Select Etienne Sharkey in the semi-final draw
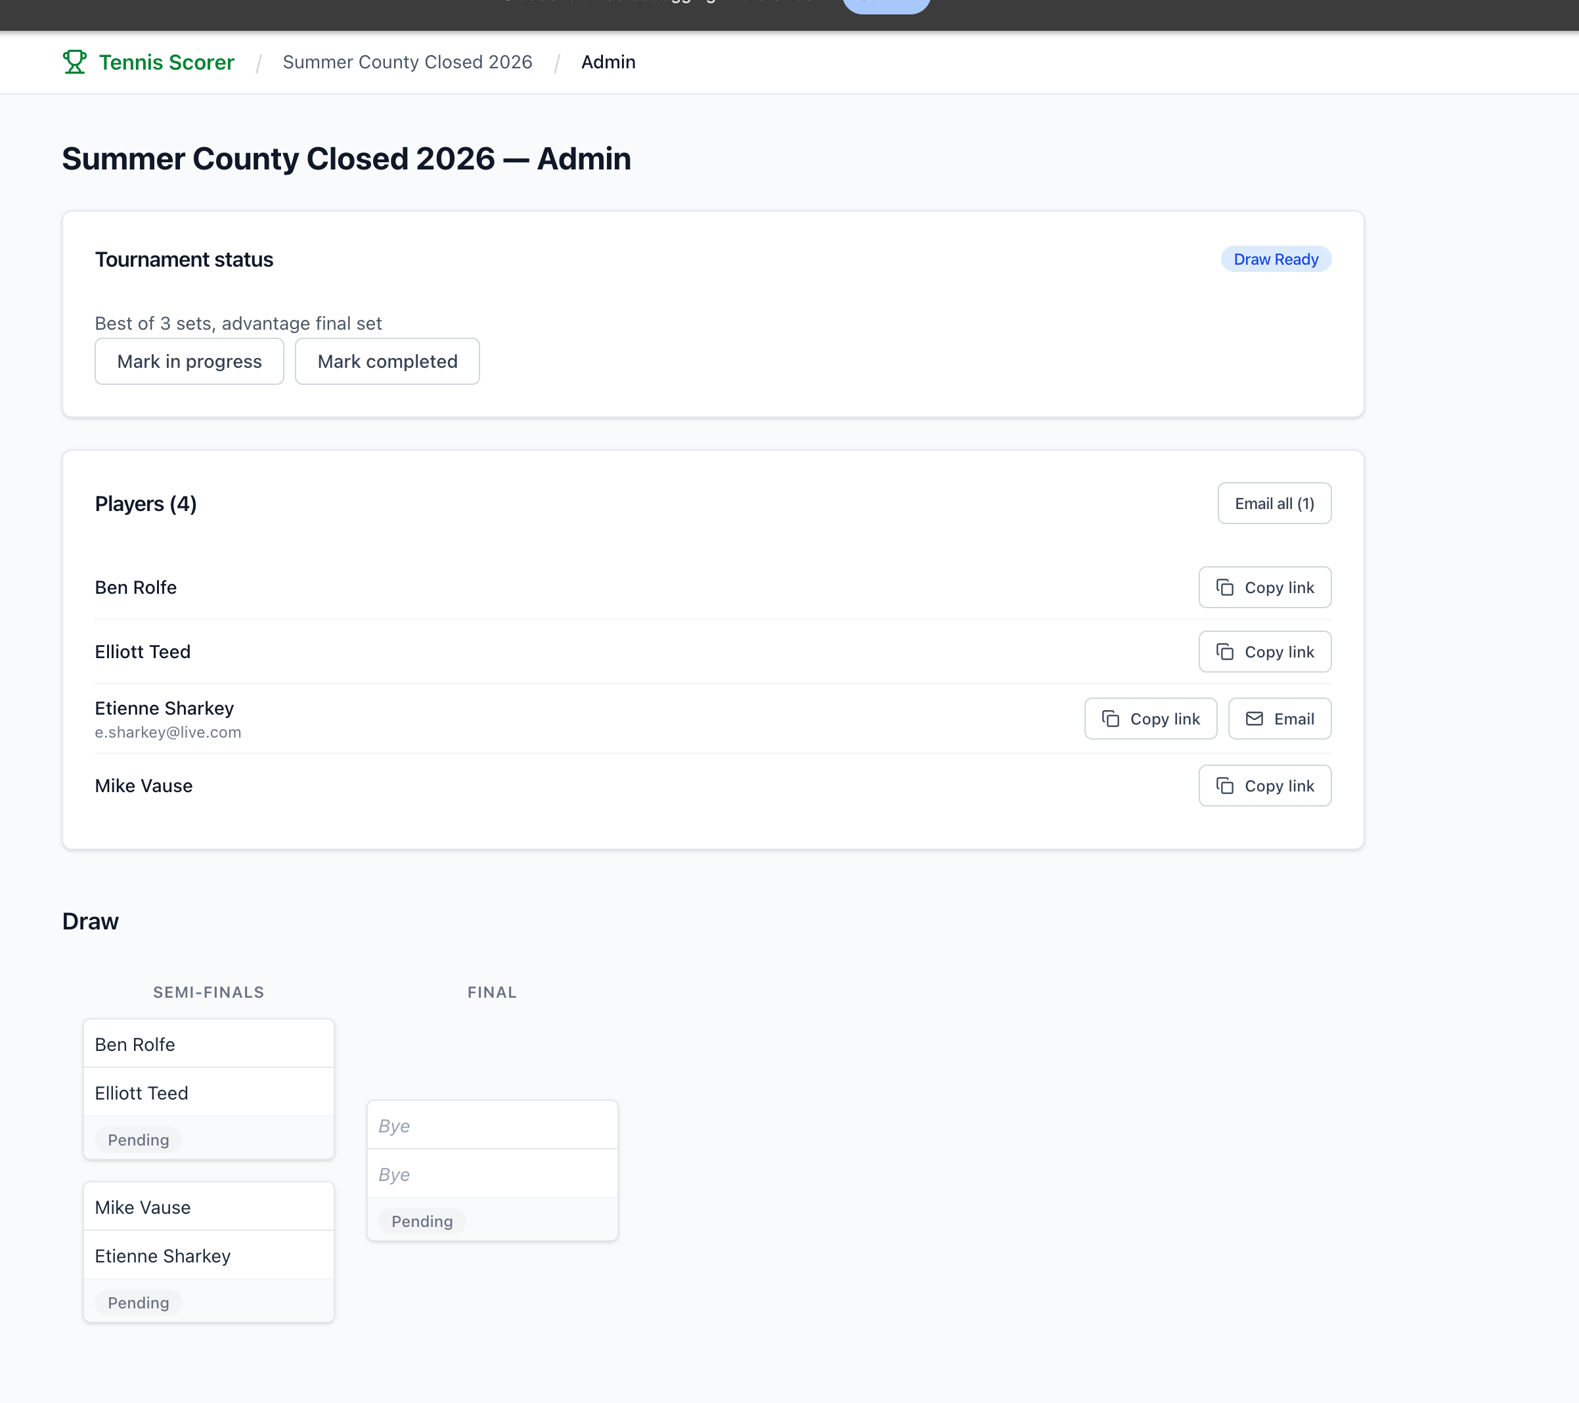The width and height of the screenshot is (1579, 1403). tap(209, 1255)
